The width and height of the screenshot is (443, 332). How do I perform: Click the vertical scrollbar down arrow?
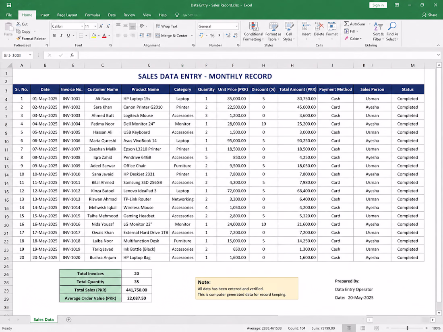439,313
